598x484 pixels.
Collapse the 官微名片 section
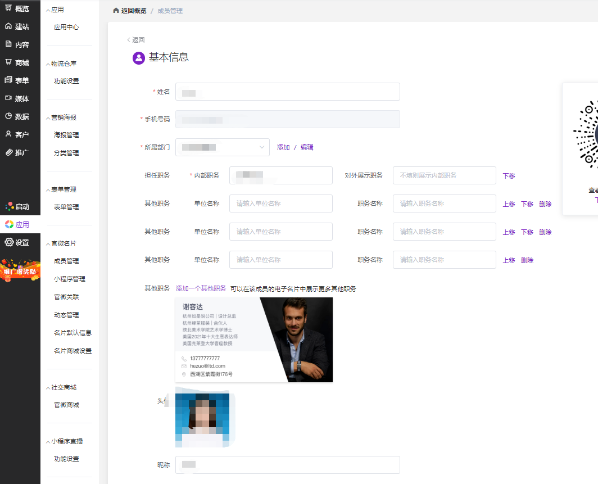click(x=48, y=243)
